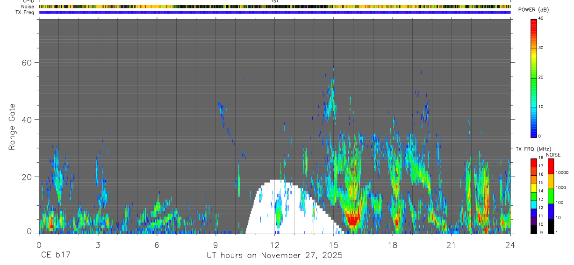Click the TX Freq row label
This screenshot has height=265, width=574.
click(25, 12)
